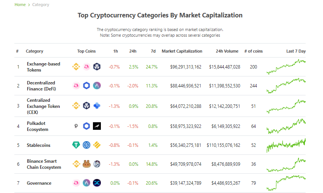This screenshot has width=323, height=193.
Task: Click the Kusama bird icon in Polkadot row
Action: pyautogui.click(x=97, y=126)
